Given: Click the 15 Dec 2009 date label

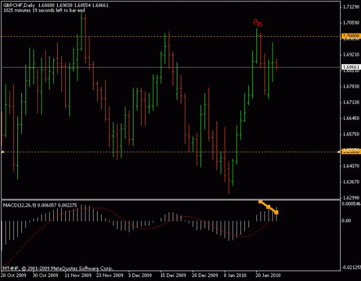Looking at the screenshot, I should 173,275.
